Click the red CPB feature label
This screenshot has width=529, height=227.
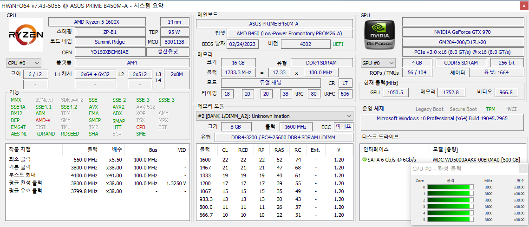tap(141, 127)
